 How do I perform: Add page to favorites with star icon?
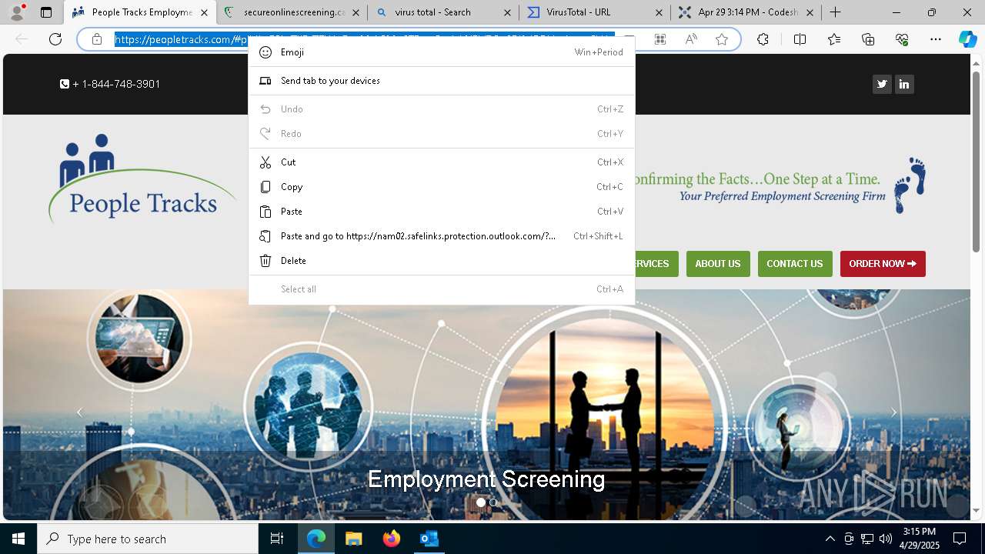722,39
